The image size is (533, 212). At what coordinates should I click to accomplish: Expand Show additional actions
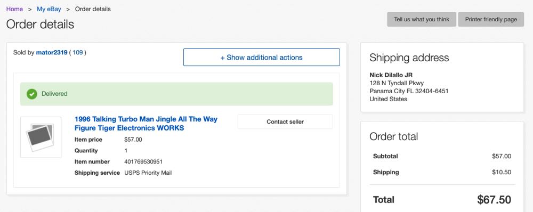pos(261,58)
